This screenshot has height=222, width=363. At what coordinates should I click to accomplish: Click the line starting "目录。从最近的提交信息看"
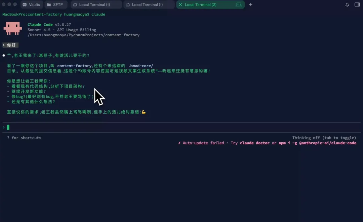pos(108,71)
